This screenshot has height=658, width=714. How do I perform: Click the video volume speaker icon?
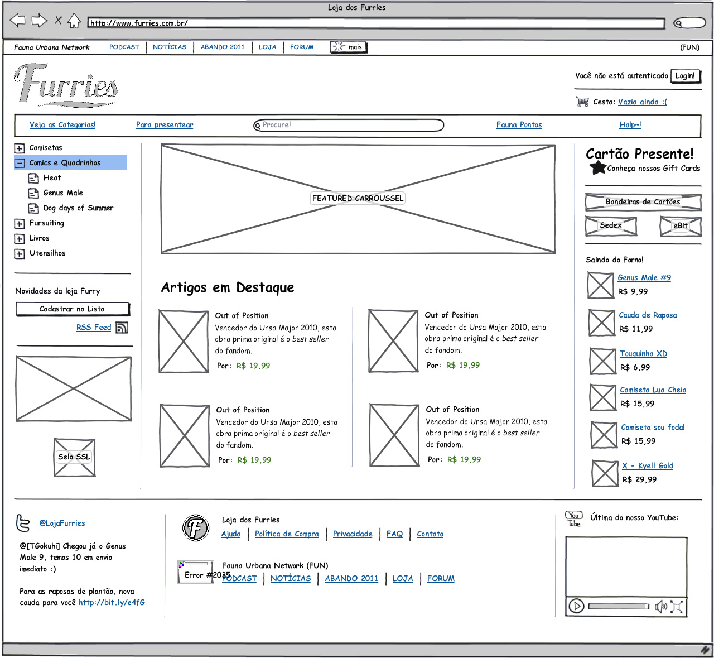click(x=660, y=607)
